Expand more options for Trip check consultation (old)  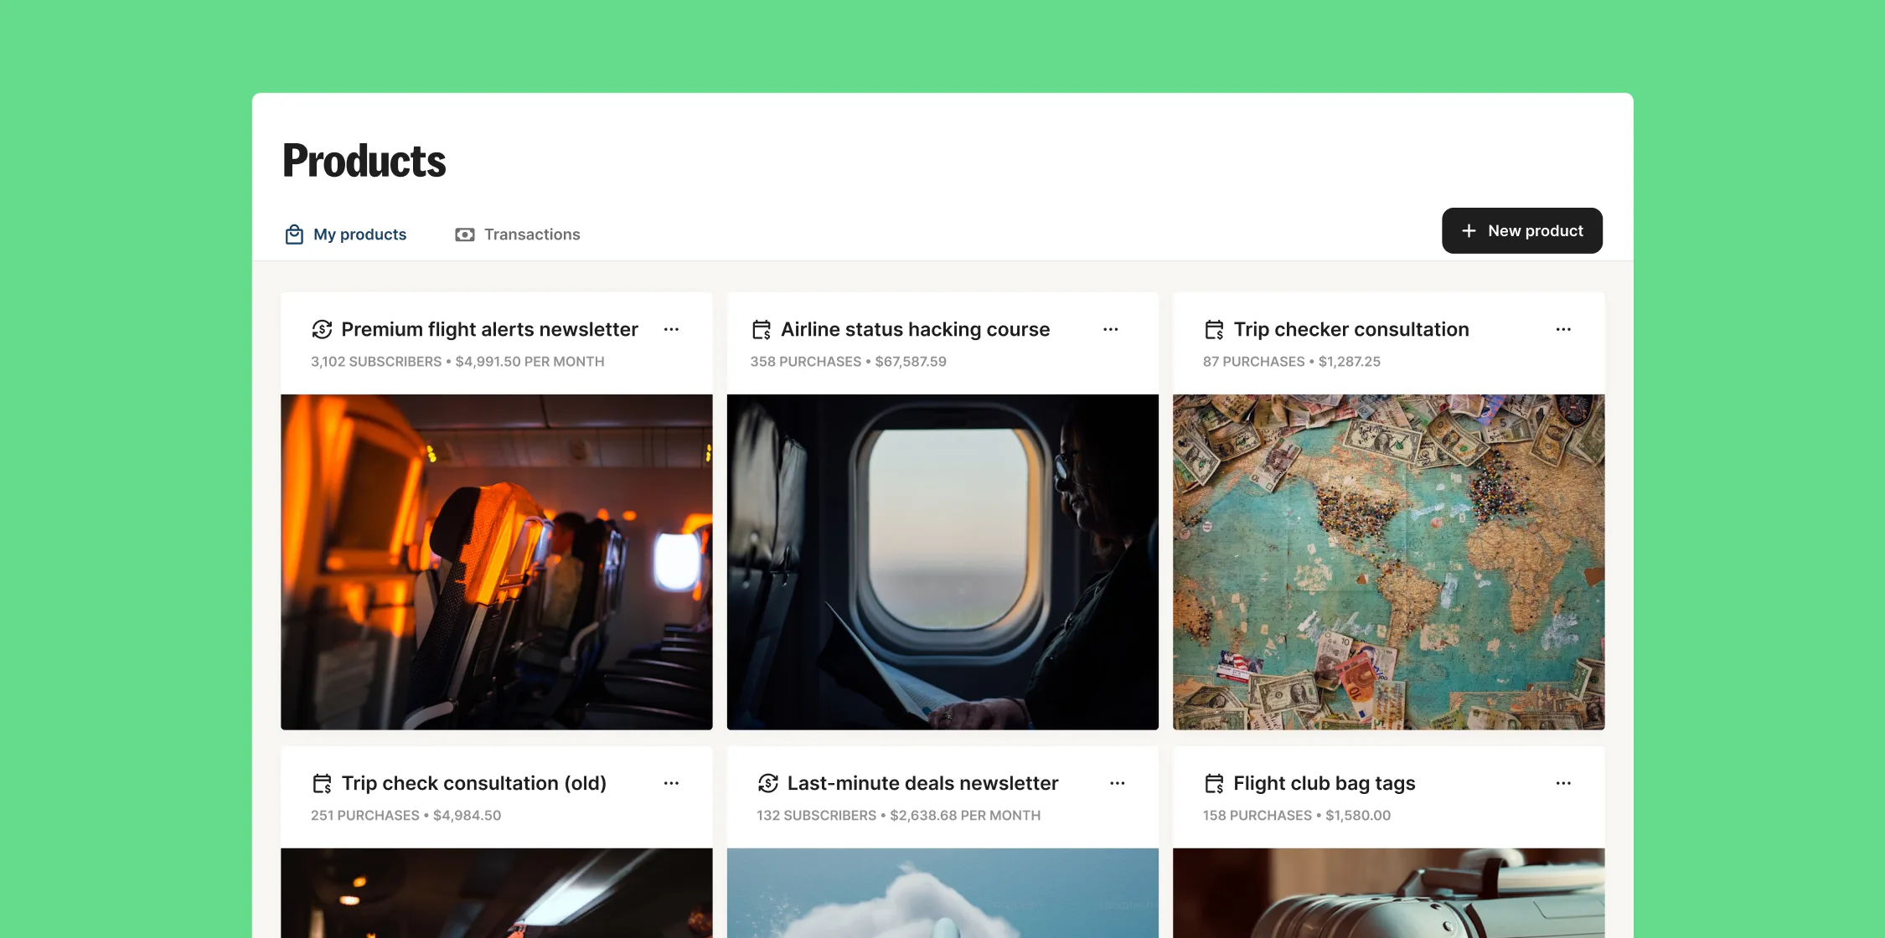pos(671,784)
